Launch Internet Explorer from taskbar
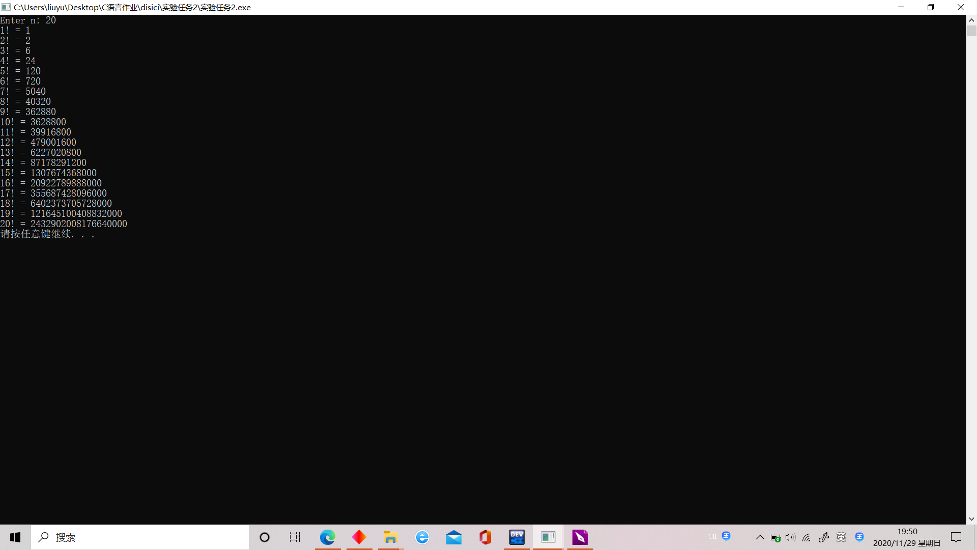 pos(422,537)
